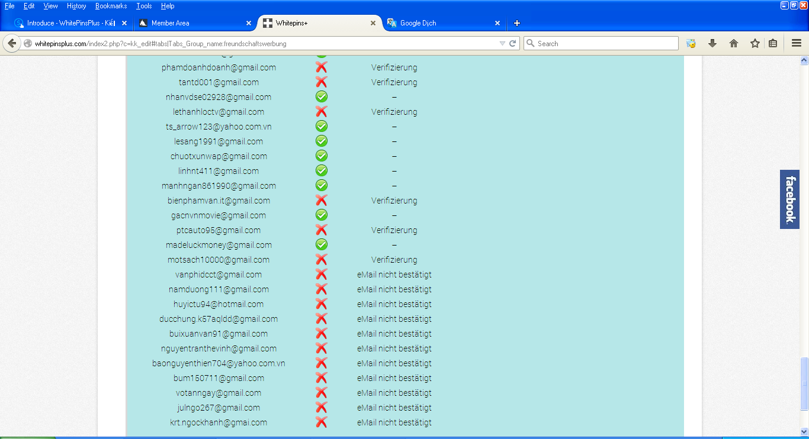Image resolution: width=809 pixels, height=439 pixels.
Task: Open the Firefox hamburger menu
Action: point(797,43)
